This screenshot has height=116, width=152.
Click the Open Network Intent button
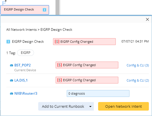[x=123, y=106]
